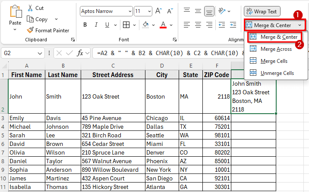Choose Merge Across from the menu
Viewport: 309px width, 192px height.
276,49
